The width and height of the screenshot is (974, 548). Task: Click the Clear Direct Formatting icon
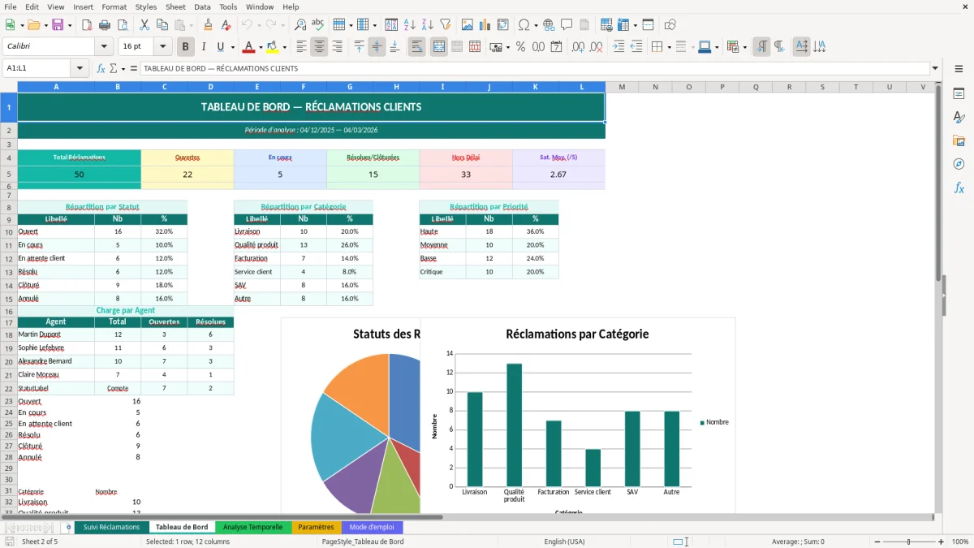click(226, 25)
